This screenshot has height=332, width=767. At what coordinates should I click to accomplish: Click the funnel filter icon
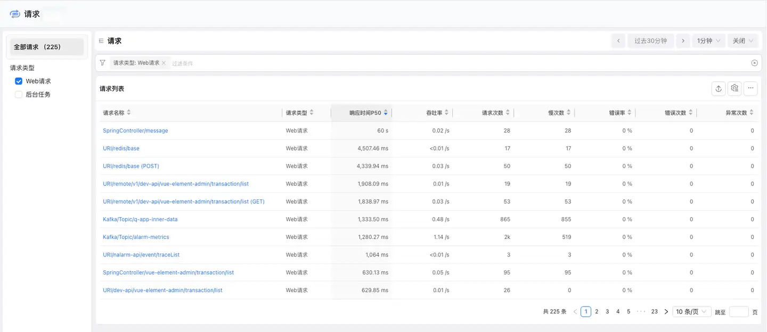(102, 63)
